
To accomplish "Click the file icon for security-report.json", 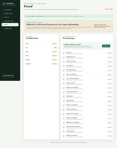I will tap(64, 132).
